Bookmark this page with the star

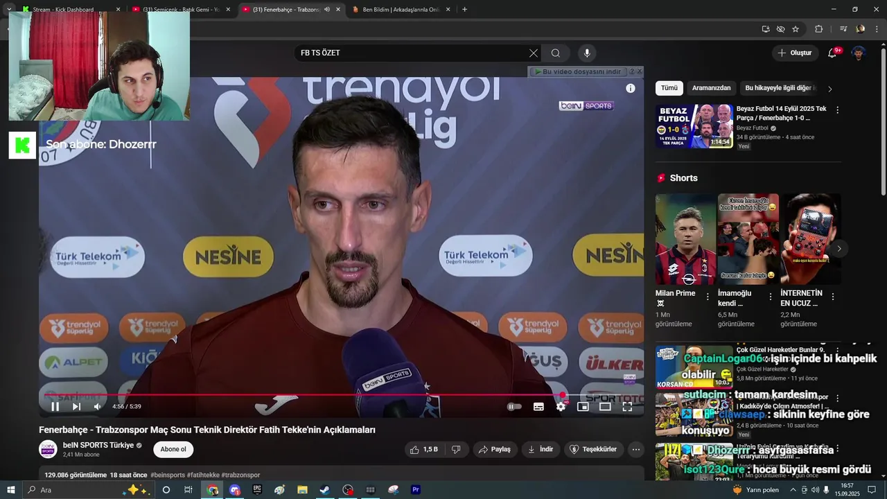[796, 29]
